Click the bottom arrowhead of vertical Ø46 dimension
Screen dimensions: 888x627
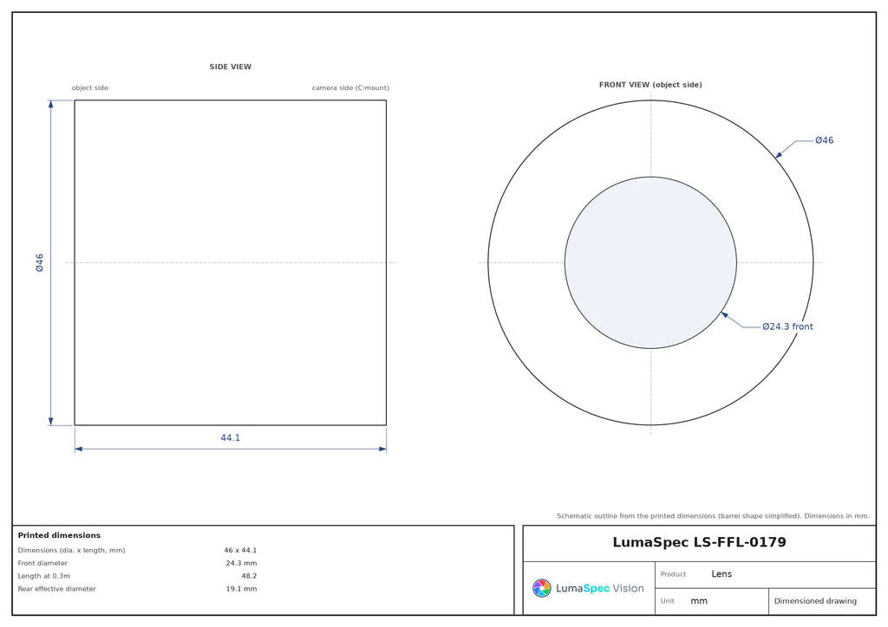[x=51, y=421]
